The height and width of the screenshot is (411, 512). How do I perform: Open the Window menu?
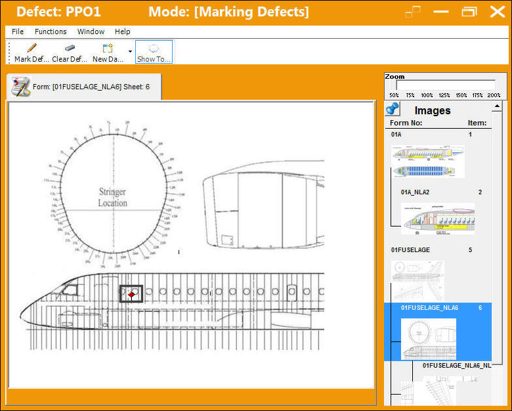(x=91, y=32)
